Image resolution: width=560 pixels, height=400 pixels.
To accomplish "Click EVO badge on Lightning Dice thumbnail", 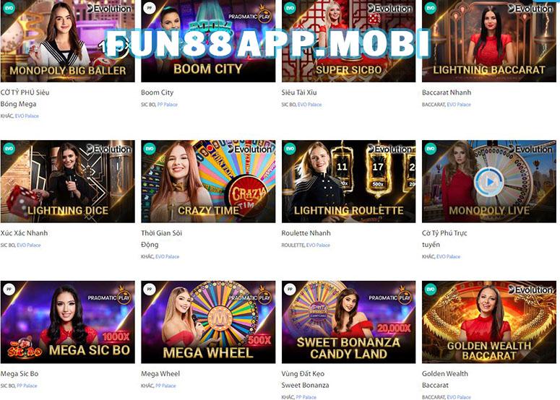I will (x=9, y=149).
